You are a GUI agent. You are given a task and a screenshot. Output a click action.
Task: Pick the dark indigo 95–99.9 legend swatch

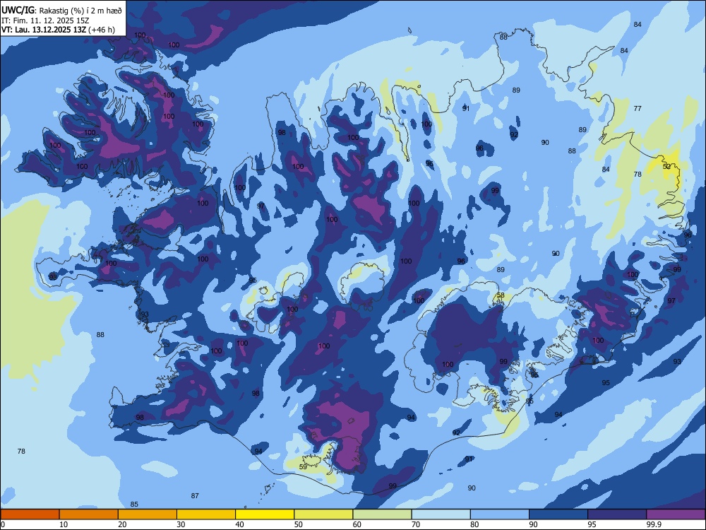coord(617,514)
